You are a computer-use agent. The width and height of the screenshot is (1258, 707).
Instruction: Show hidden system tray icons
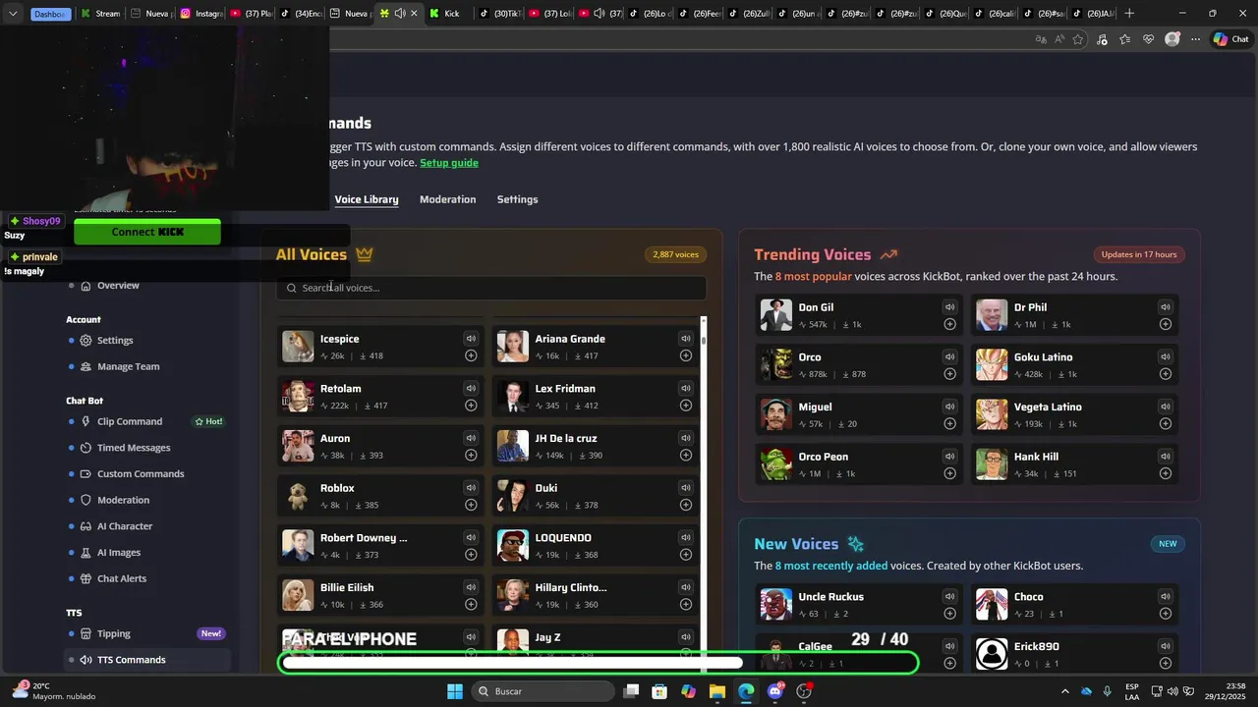(1064, 691)
